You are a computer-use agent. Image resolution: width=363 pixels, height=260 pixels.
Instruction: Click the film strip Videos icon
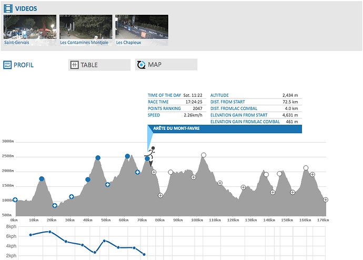click(x=8, y=8)
